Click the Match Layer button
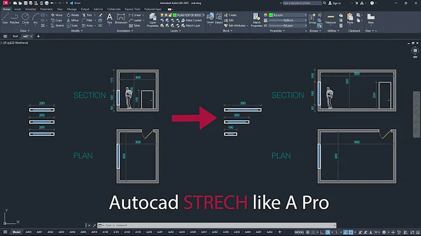 pyautogui.click(x=191, y=26)
